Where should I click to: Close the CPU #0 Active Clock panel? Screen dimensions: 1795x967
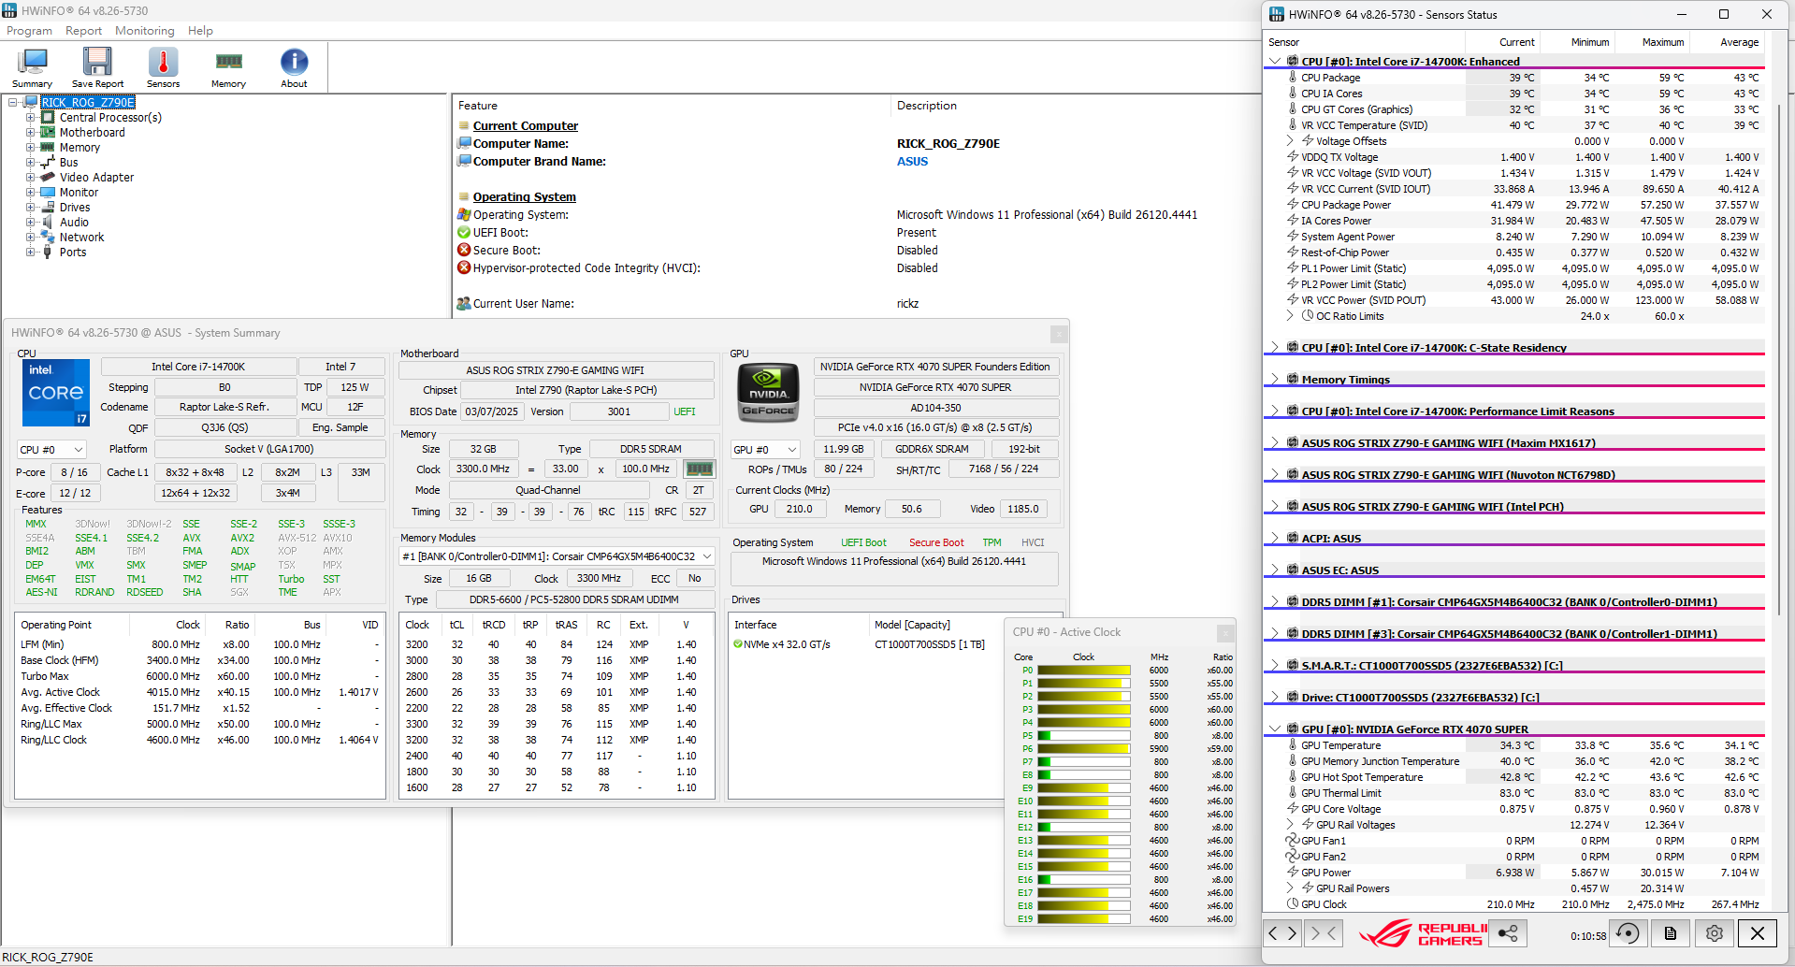[1225, 633]
